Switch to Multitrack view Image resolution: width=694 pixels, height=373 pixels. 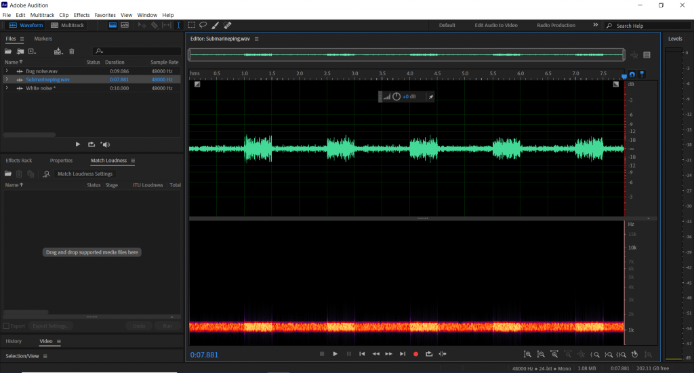pos(68,25)
